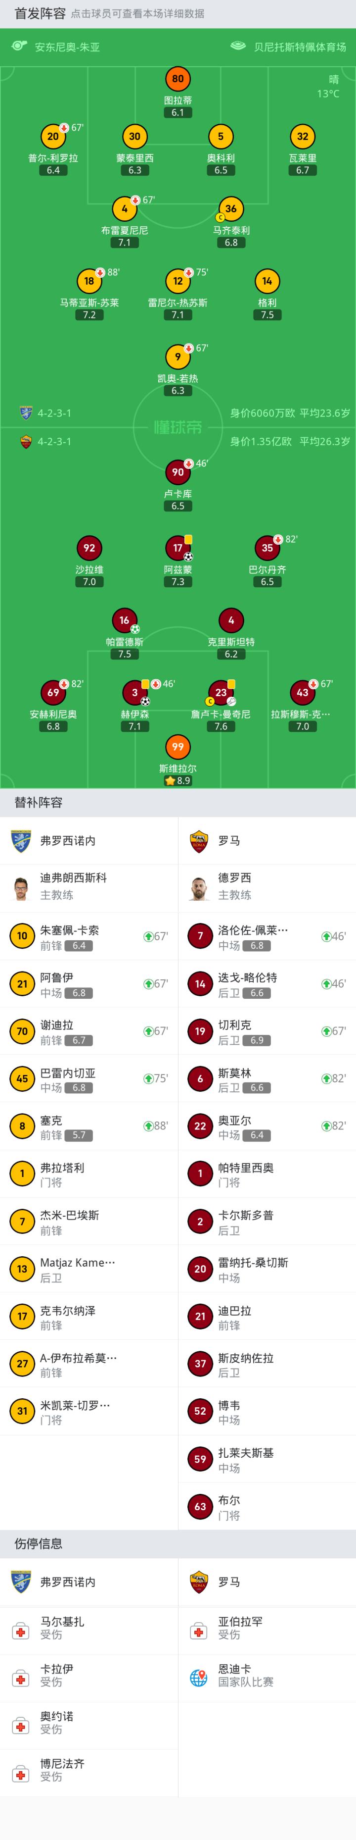Click the referee whistle icon
356x1840 pixels.
point(19,47)
